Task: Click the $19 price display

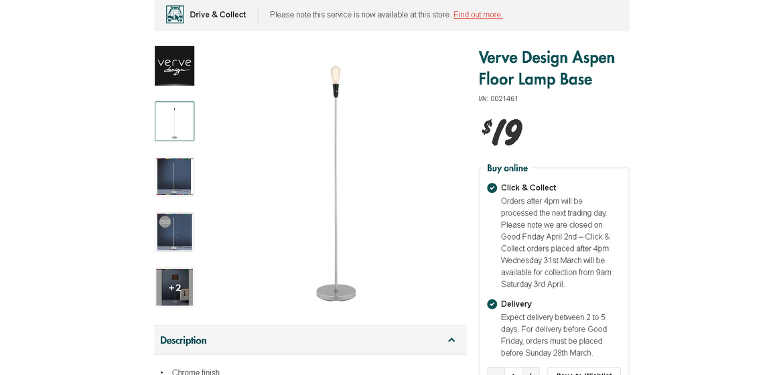Action: coord(502,131)
